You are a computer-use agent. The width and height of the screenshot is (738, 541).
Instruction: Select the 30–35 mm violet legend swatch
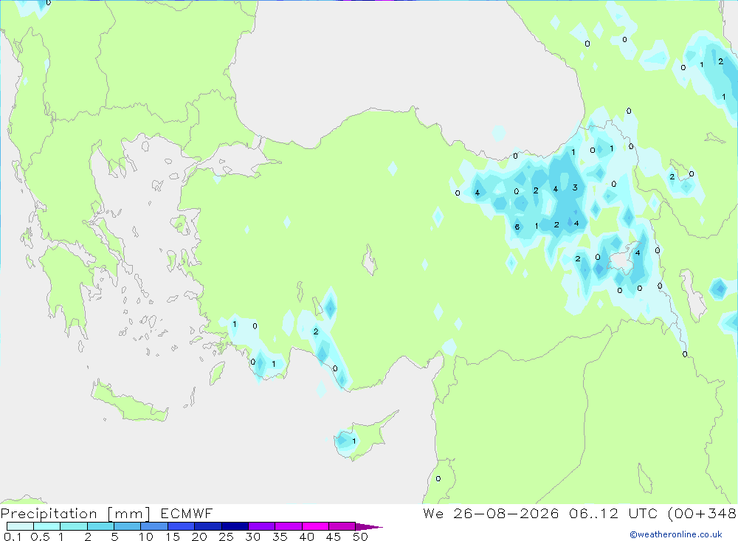coord(262,526)
